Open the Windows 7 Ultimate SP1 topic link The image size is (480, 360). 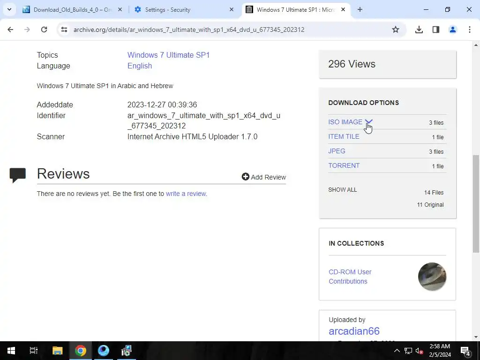pyautogui.click(x=168, y=55)
